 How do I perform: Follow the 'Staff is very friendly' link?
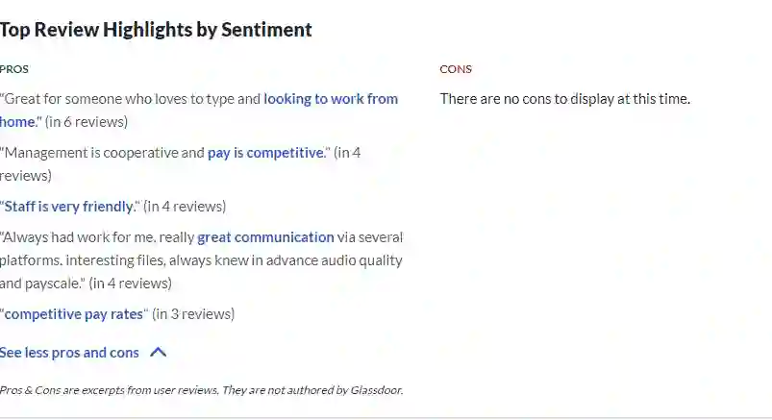tap(68, 207)
